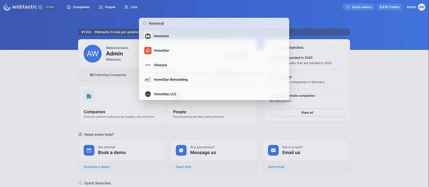Select 'HomeStar Remodeling' result text
The width and height of the screenshot is (429, 187).
[x=171, y=80]
